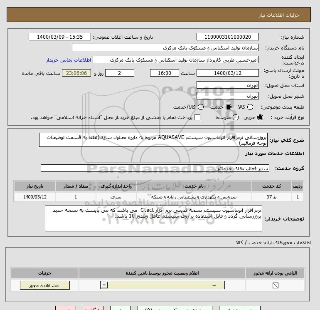Click the service group field سایر فعالیت‌های خدماتی
Image resolution: width=320 pixels, height=310 pixels.
[155, 168]
